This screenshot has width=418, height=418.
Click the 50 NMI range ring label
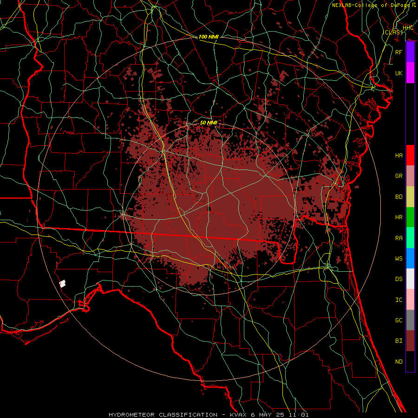(209, 123)
